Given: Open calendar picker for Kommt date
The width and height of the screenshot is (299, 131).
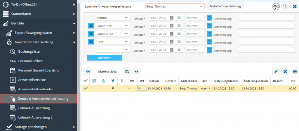Looking at the screenshot, I should [172, 18].
